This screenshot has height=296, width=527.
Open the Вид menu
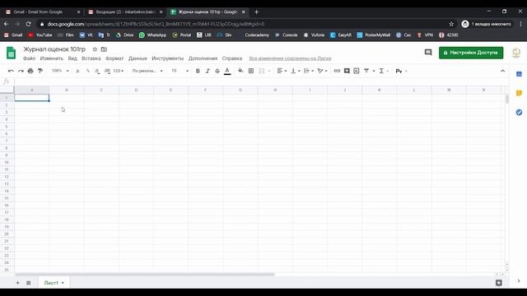pyautogui.click(x=72, y=58)
